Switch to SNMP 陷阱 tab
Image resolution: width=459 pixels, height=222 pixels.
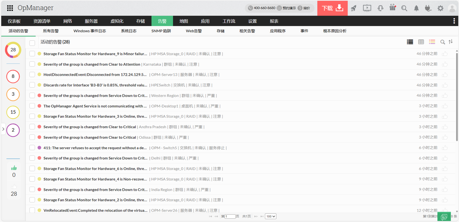pyautogui.click(x=161, y=31)
